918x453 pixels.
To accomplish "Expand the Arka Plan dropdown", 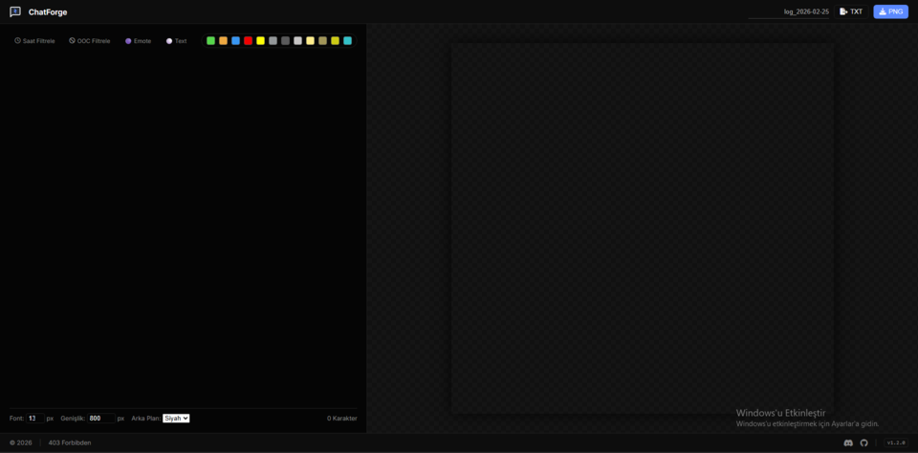I will (x=176, y=418).
